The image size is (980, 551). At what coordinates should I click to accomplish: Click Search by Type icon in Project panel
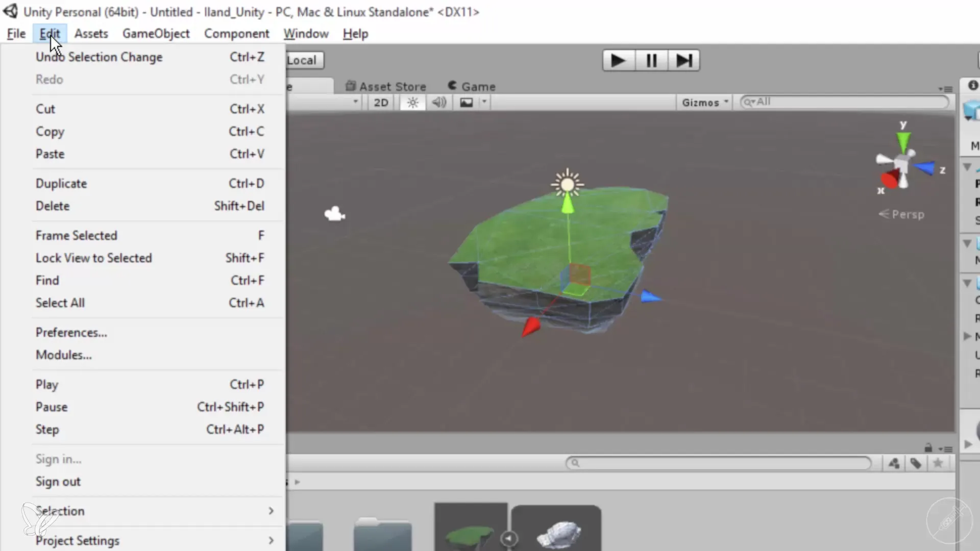(894, 463)
